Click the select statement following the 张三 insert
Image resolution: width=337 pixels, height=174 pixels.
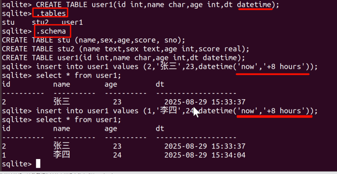(78, 76)
